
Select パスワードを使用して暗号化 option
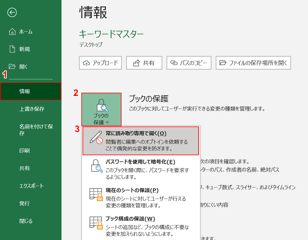(135, 162)
